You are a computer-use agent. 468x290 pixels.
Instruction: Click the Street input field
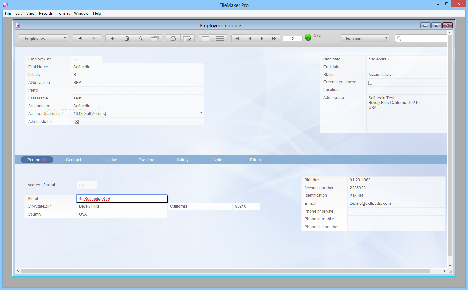point(122,199)
